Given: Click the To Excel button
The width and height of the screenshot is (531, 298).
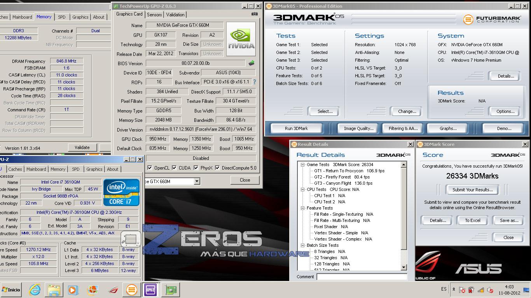Looking at the screenshot, I should click(x=473, y=220).
